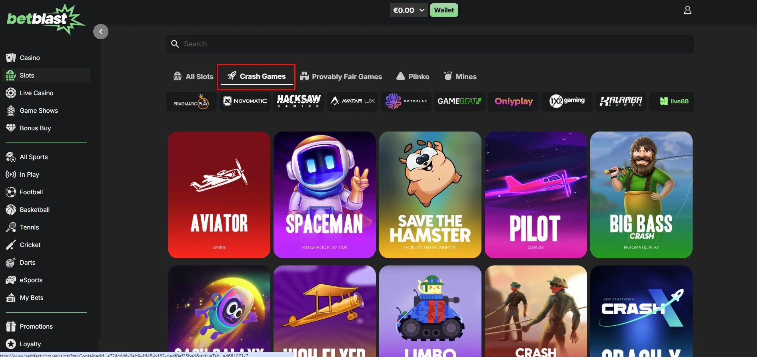Collapse the sidebar with the arrow button
This screenshot has height=357, width=757.
point(101,32)
